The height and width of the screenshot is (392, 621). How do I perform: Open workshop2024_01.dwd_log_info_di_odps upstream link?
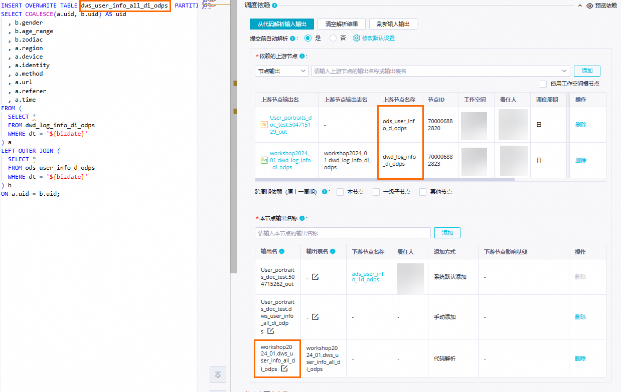pyautogui.click(x=290, y=160)
